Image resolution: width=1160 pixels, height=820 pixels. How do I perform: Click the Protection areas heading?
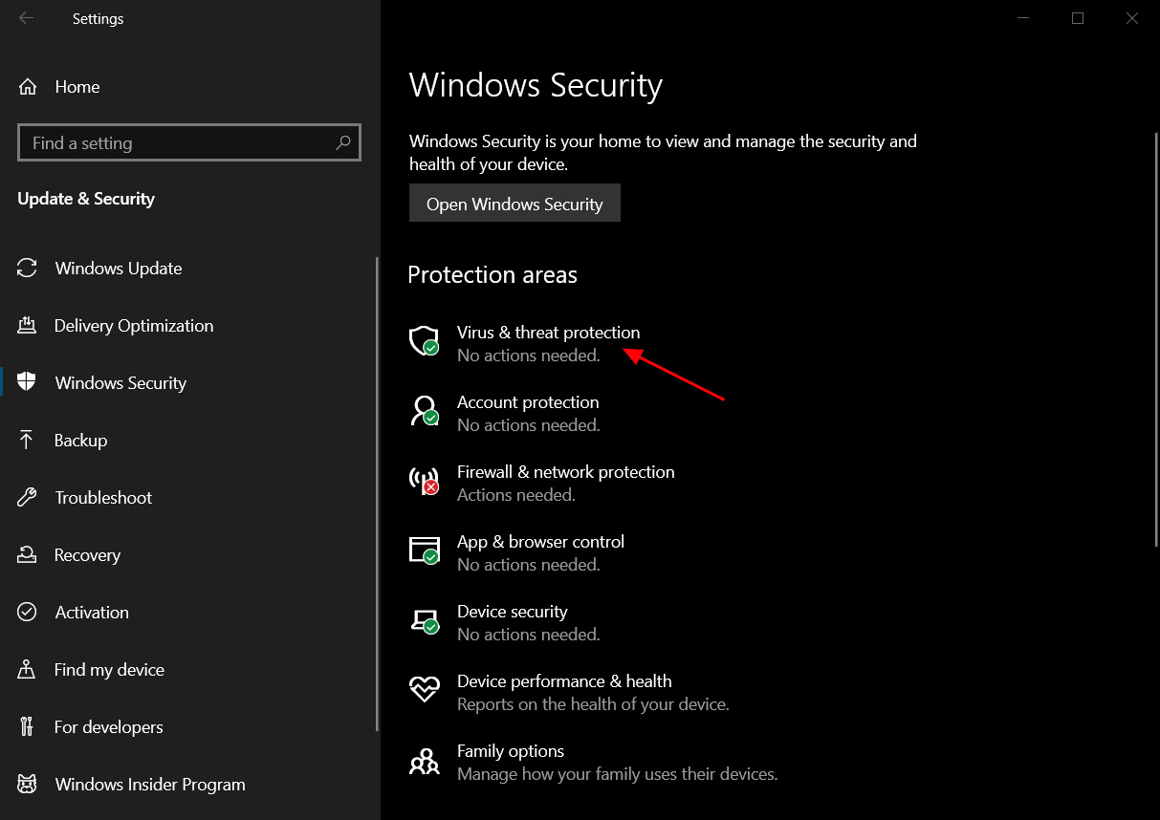click(x=492, y=275)
